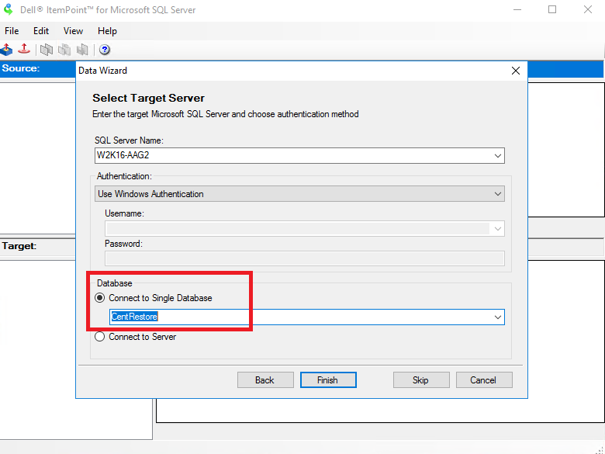Screen dimensions: 605x454
Task: Close the Data Wizard dialog
Action: pos(516,71)
